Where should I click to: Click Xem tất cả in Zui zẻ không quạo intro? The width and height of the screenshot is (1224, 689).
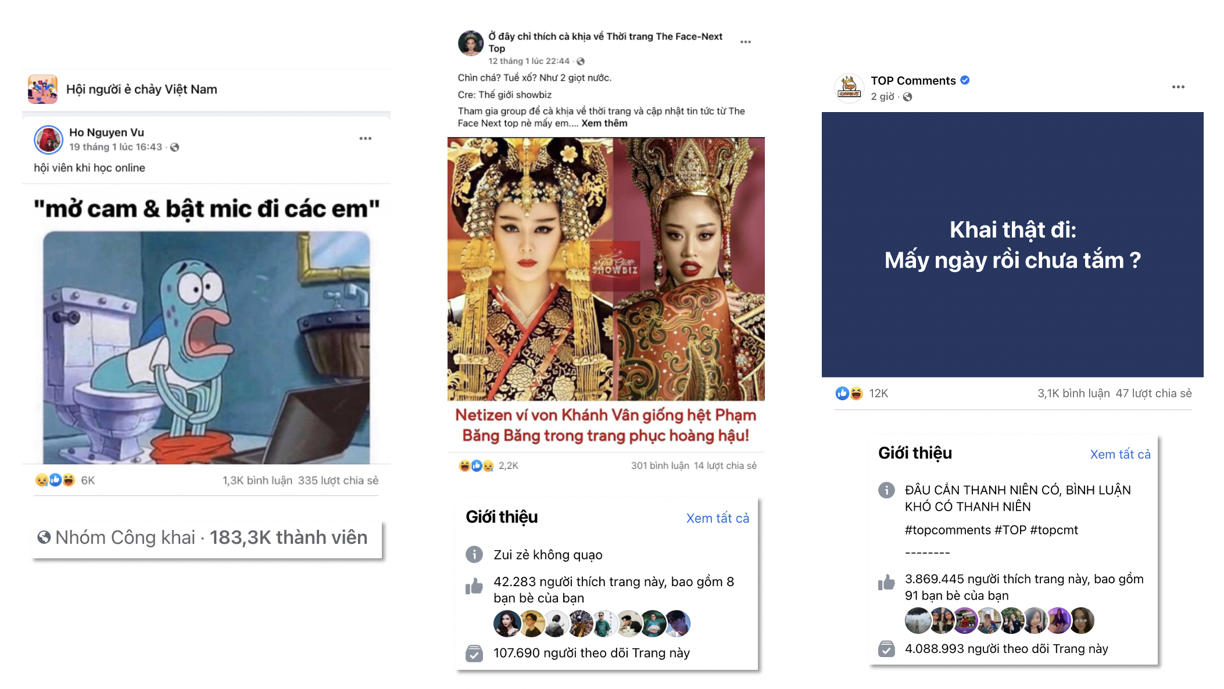click(x=717, y=518)
